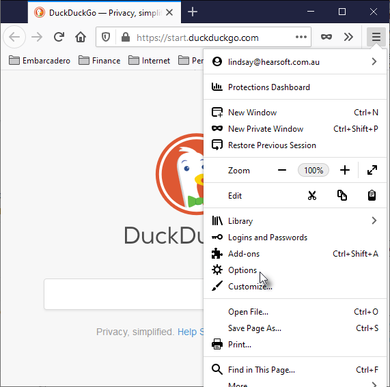
Task: Close the DuckDuckGo tab
Action: (169, 12)
